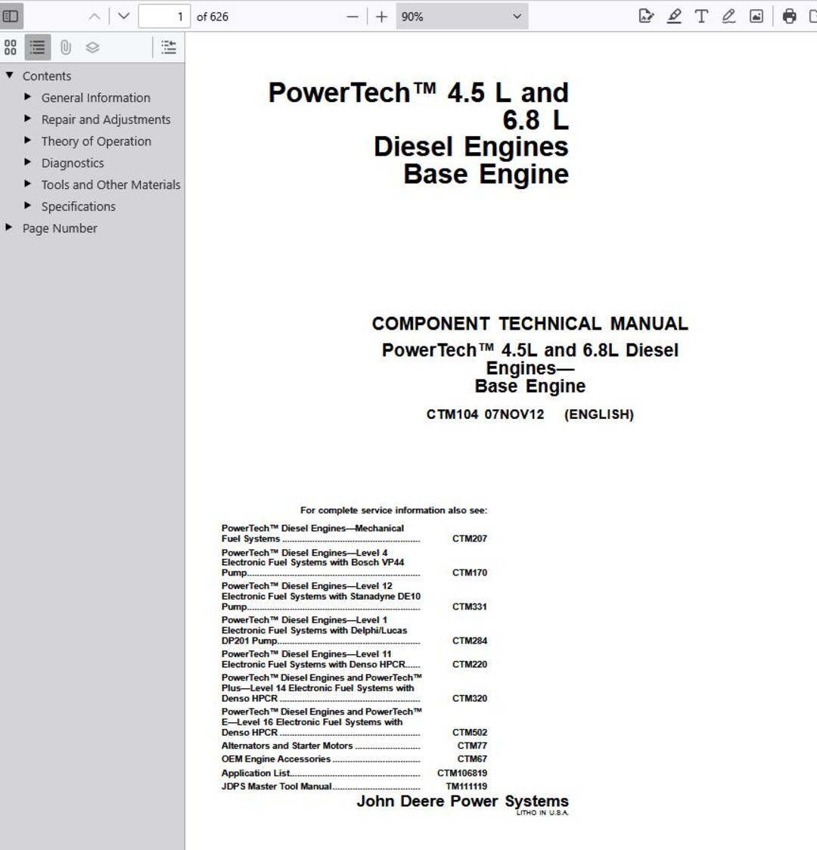
Task: Open Specifications outline entry
Action: pos(79,206)
